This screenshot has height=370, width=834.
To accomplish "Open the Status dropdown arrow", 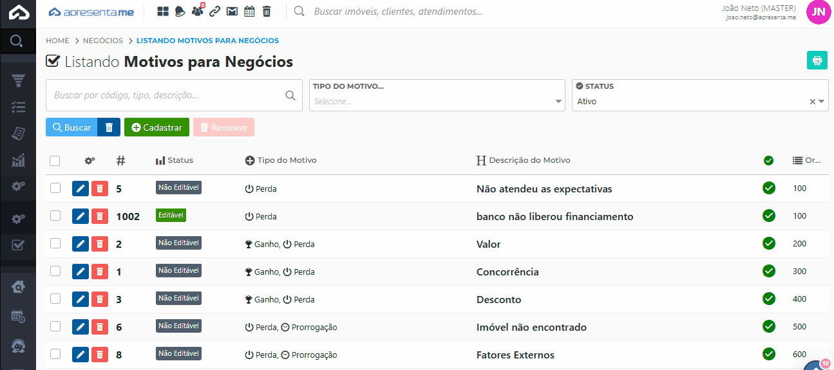I will (822, 102).
